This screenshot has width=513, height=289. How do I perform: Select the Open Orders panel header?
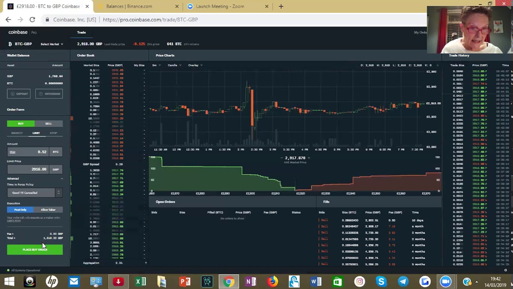tap(165, 202)
